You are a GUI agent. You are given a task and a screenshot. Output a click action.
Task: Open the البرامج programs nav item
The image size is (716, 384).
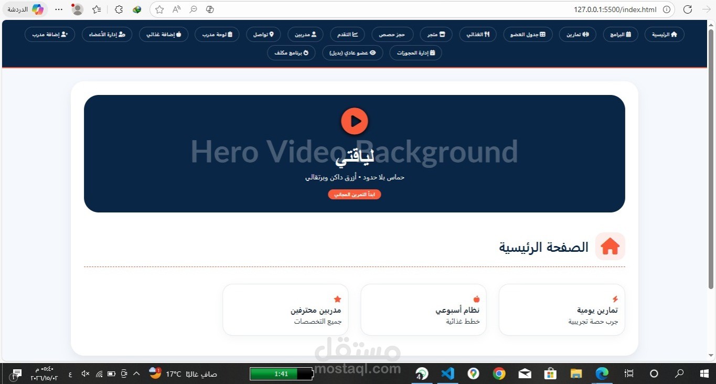pos(621,34)
